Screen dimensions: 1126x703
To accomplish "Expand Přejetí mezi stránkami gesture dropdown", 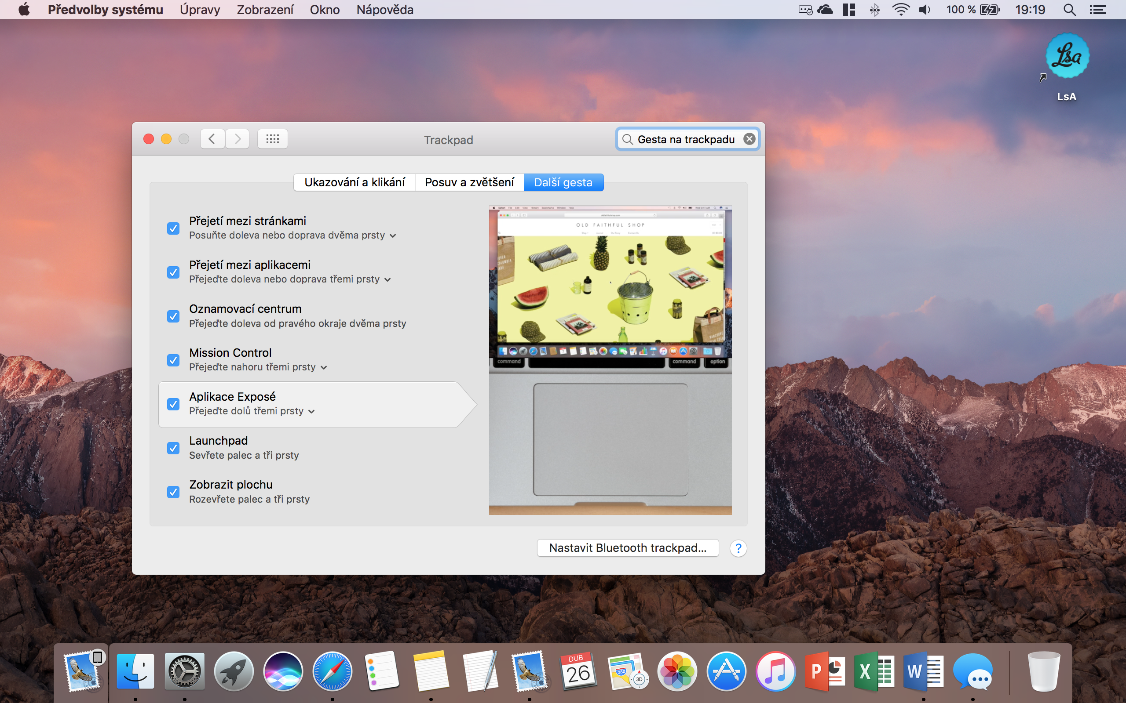I will [393, 236].
